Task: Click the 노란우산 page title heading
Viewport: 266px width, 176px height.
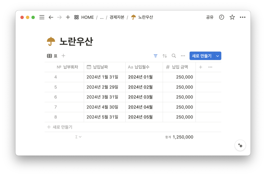Action: tap(76, 41)
